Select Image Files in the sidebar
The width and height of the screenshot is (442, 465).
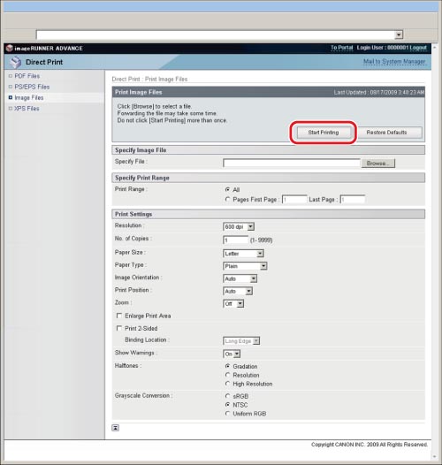pyautogui.click(x=29, y=97)
